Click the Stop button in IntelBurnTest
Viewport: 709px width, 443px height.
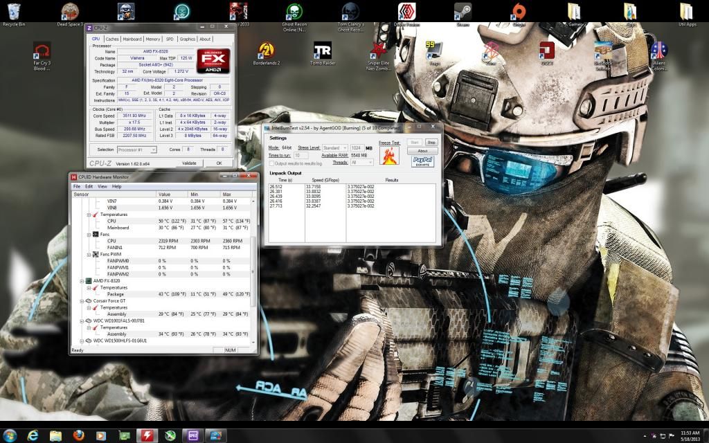pos(431,143)
